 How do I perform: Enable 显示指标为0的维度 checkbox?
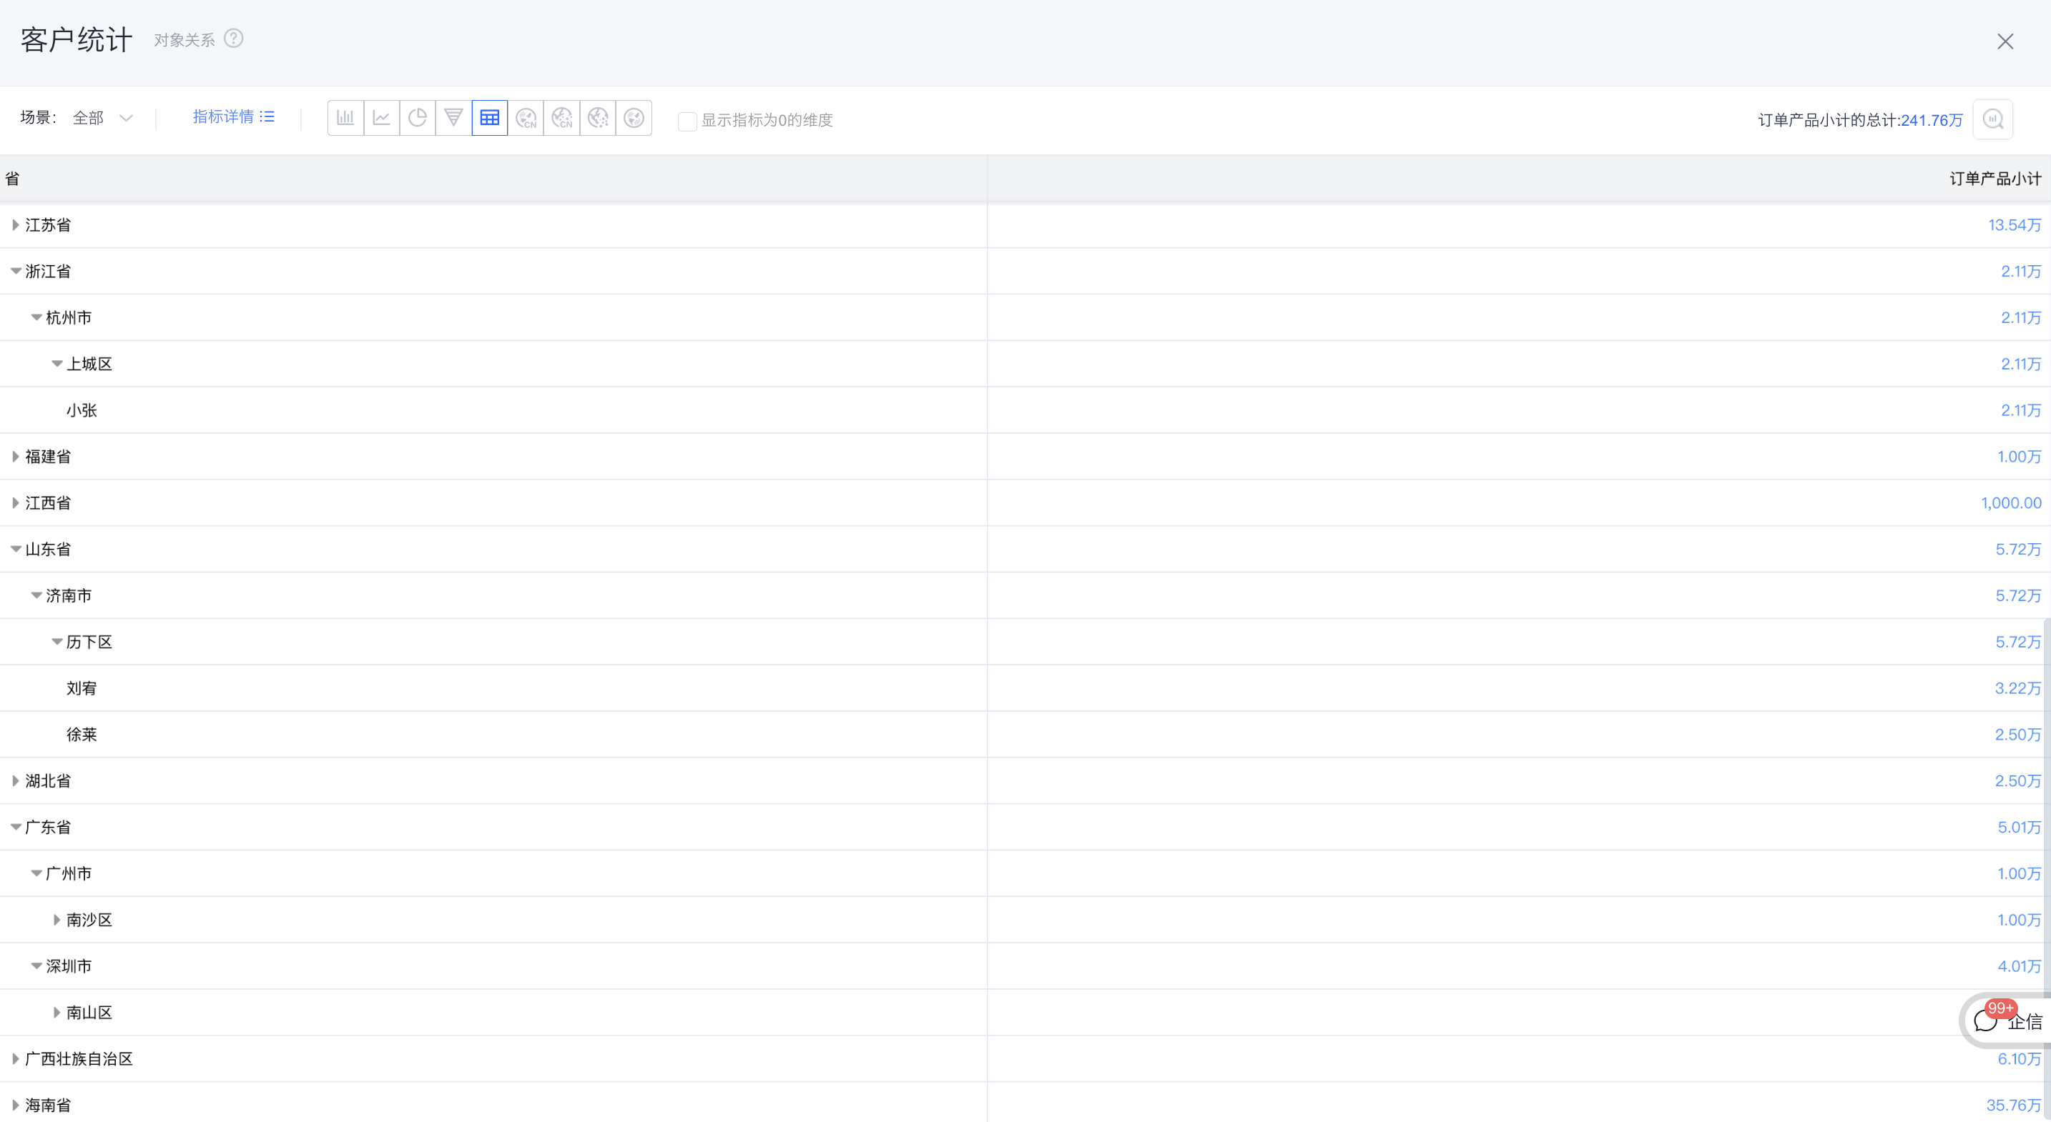point(686,119)
